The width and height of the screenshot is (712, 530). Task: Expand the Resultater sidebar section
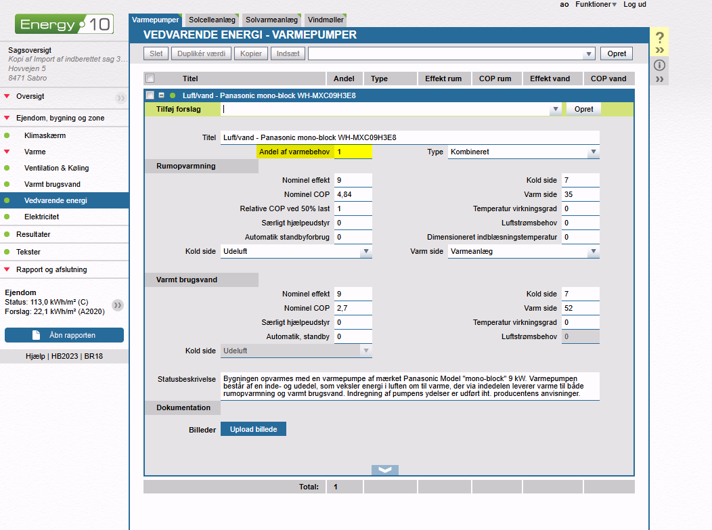(x=33, y=234)
